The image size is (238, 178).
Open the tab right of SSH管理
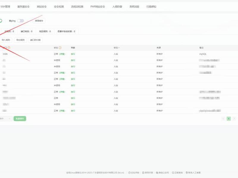(24, 7)
